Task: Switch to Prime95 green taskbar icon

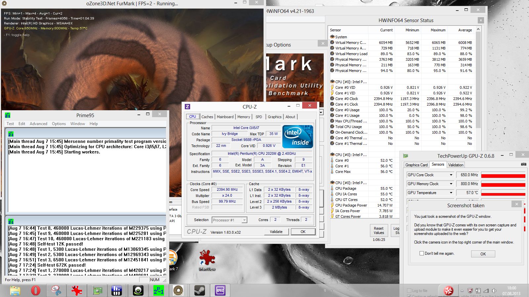Action: click(158, 290)
